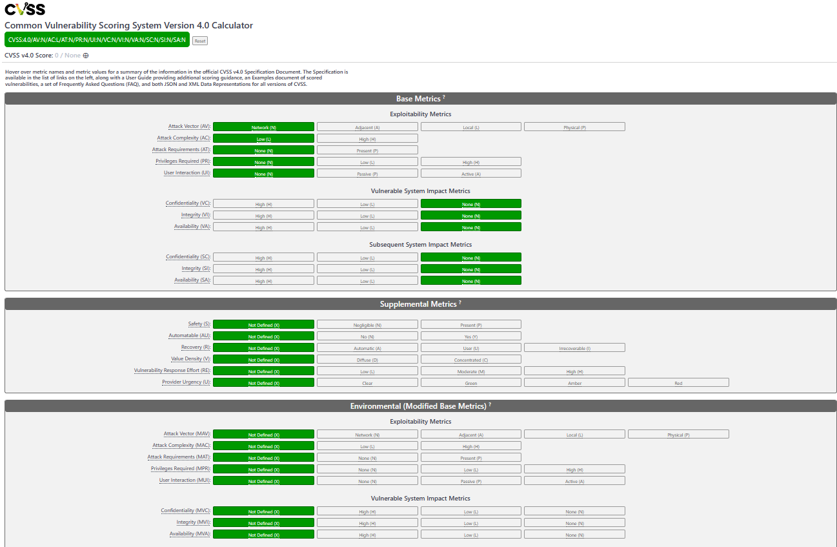Open the Attack Requirements (AT) metric link

pyautogui.click(x=181, y=149)
